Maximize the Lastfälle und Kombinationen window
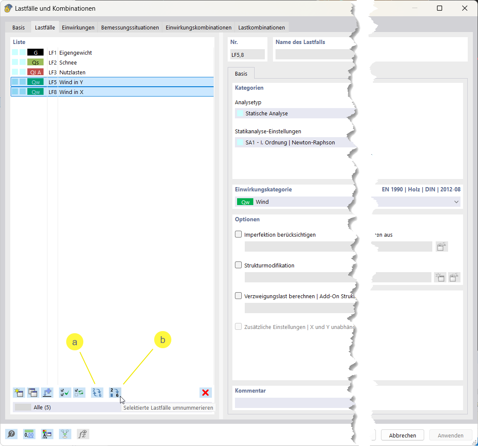Viewport: 478px width, 446px height. pyautogui.click(x=439, y=8)
